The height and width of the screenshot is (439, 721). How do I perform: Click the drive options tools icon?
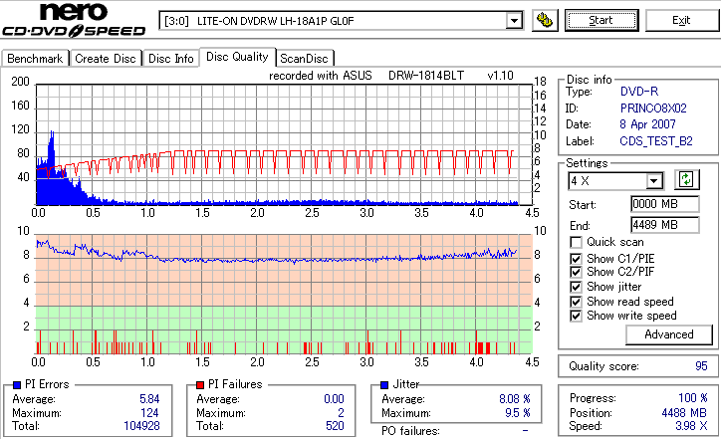click(x=545, y=21)
